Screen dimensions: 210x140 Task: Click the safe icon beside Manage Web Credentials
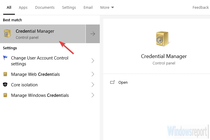[x=5, y=74]
